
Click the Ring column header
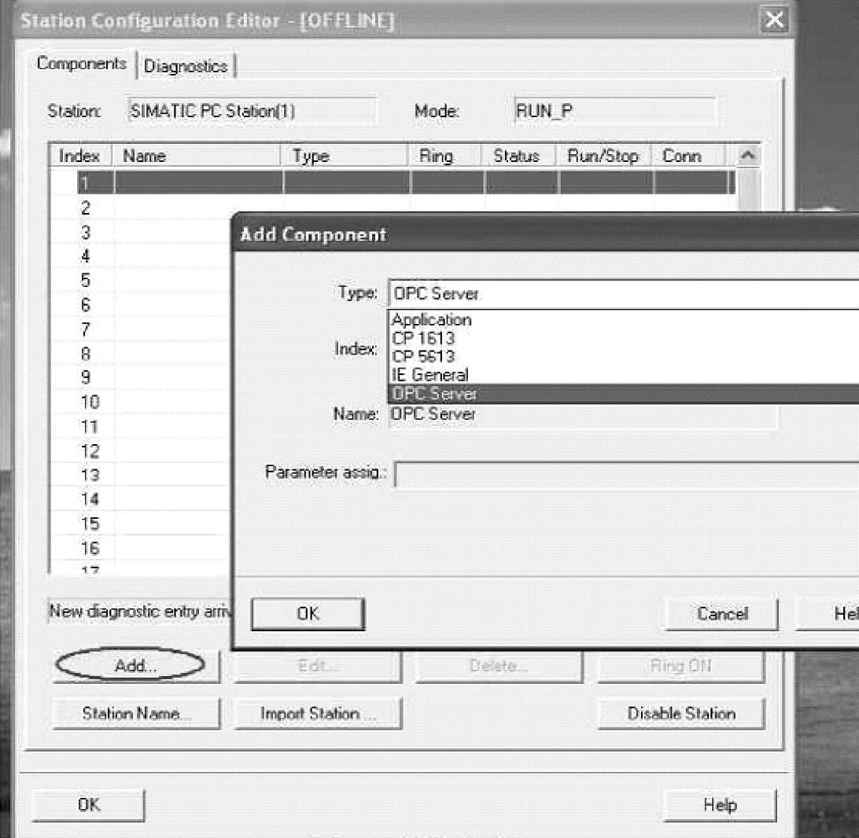[x=445, y=156]
